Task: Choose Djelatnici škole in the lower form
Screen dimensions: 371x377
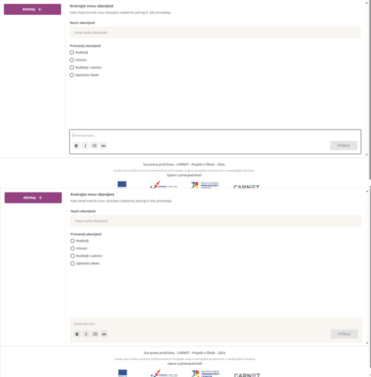Action: pos(72,263)
